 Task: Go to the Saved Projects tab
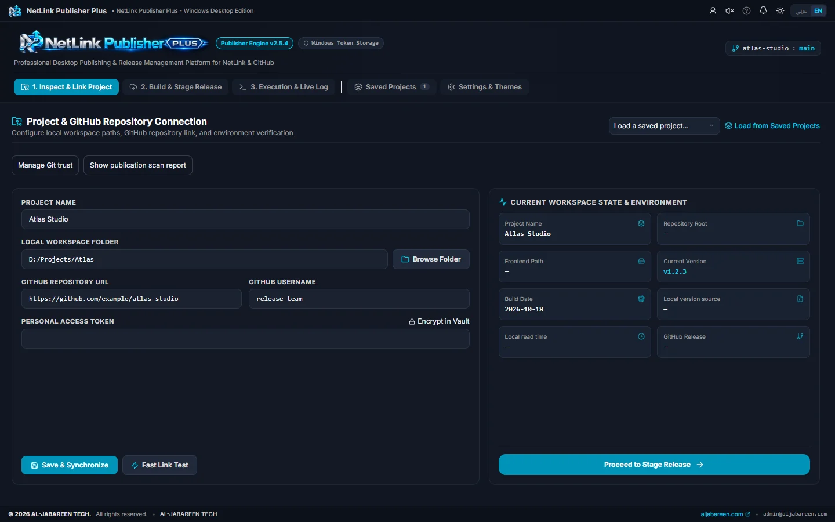(391, 87)
